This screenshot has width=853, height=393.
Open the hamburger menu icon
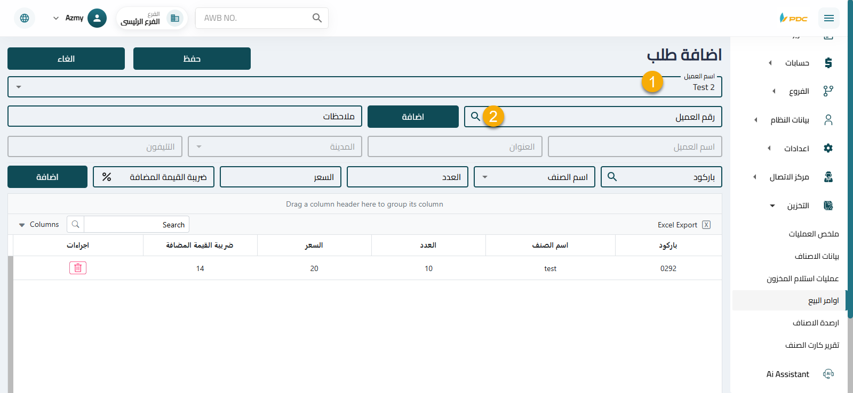[x=828, y=18]
